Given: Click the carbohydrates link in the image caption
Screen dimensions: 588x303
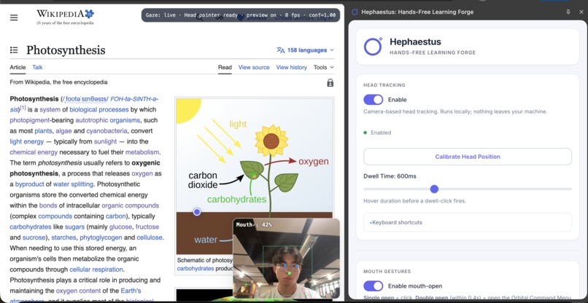Looking at the screenshot, I should pyautogui.click(x=196, y=269).
